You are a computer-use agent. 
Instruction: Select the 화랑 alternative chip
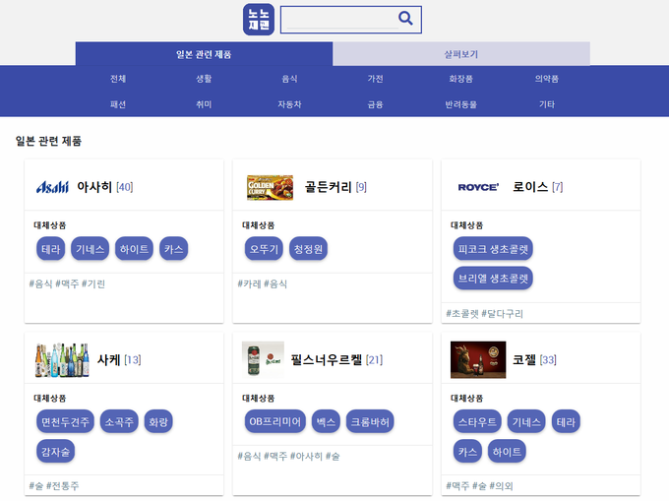158,421
